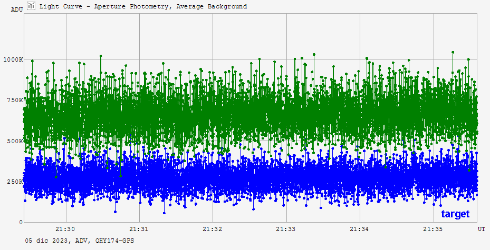The width and height of the screenshot is (490, 250).
Task: Click the 21:34 time axis label
Action: pyautogui.click(x=359, y=229)
